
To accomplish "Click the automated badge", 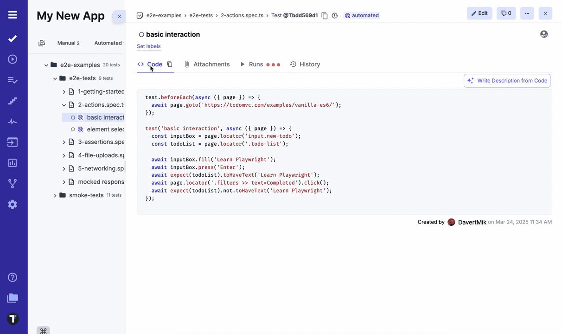I will [362, 16].
